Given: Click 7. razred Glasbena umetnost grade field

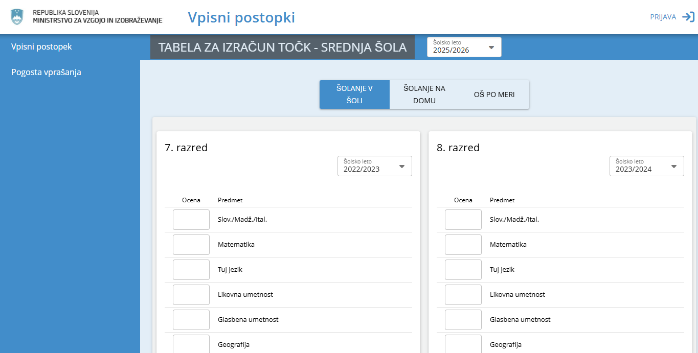Looking at the screenshot, I should click(191, 320).
